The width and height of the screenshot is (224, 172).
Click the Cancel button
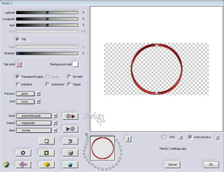pos(172,165)
